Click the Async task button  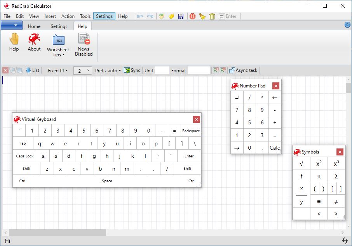click(243, 70)
